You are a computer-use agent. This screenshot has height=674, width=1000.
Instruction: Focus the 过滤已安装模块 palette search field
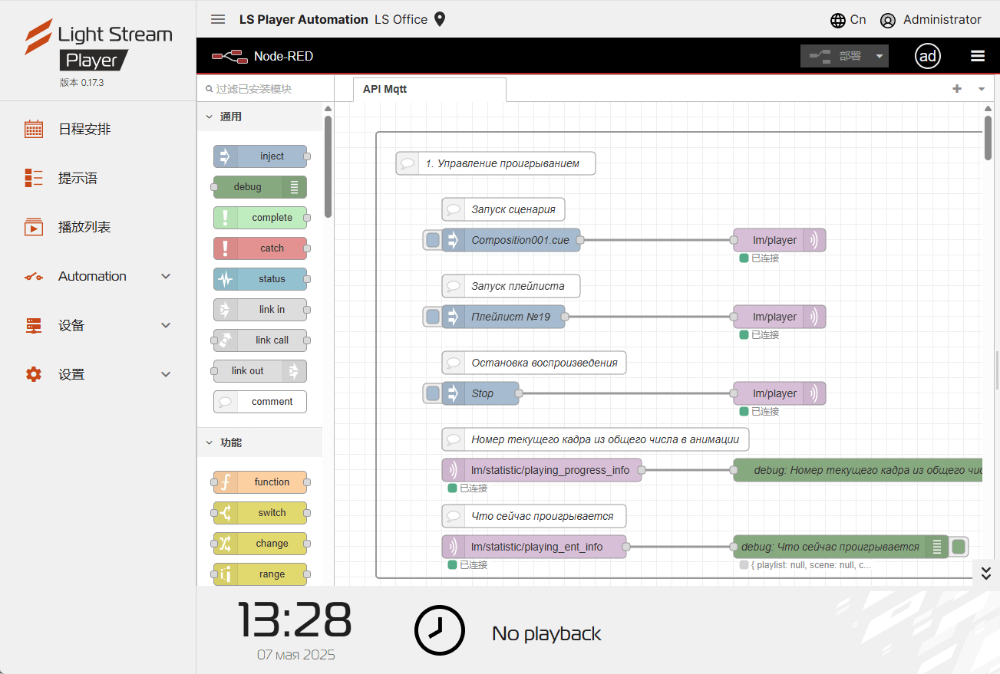point(266,89)
